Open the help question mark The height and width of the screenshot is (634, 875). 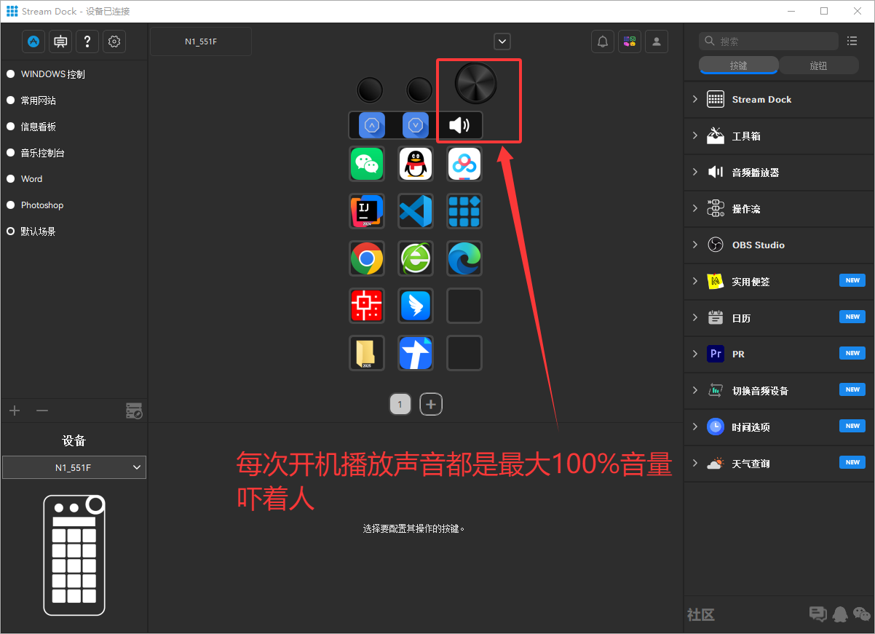pos(87,41)
